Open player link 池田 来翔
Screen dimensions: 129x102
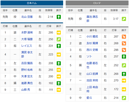click(x=92, y=81)
